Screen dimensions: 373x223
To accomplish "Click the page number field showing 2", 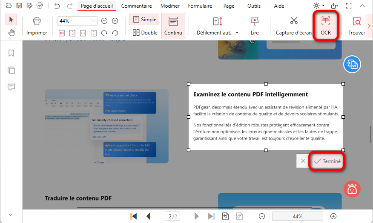I will [x=172, y=216].
